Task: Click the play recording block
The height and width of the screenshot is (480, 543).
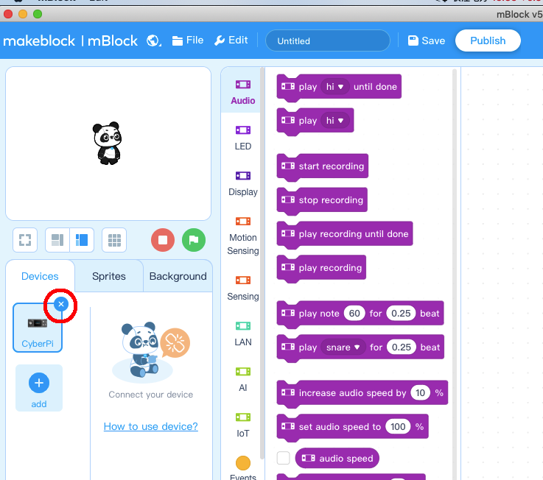Action: pyautogui.click(x=321, y=268)
